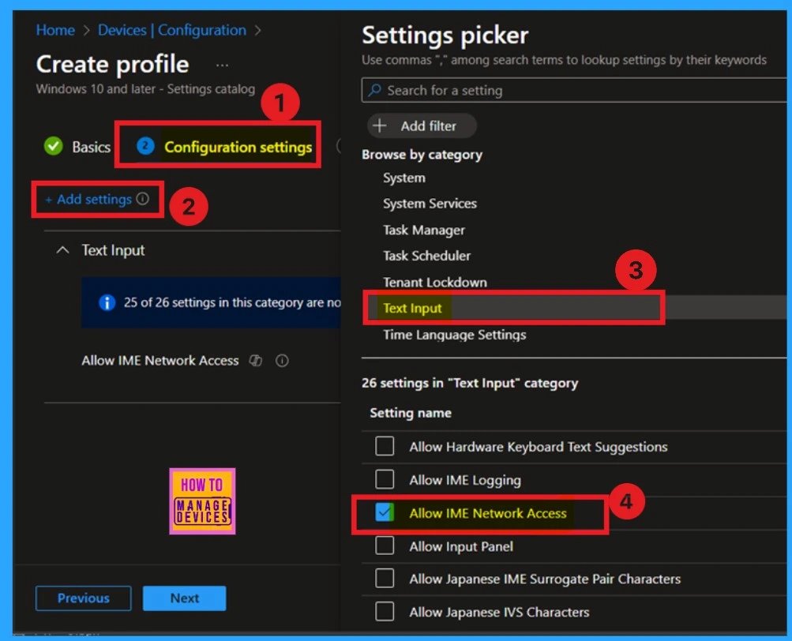
Task: Check the Allow Input Panel box
Action: [385, 545]
